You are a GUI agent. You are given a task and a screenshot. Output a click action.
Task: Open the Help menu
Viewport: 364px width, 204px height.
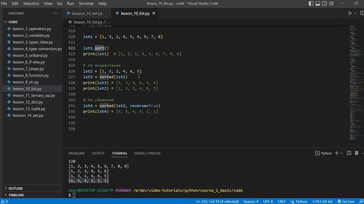[102, 3]
